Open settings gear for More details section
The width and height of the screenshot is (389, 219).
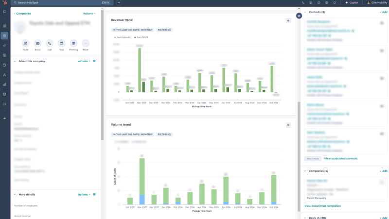pos(94,194)
